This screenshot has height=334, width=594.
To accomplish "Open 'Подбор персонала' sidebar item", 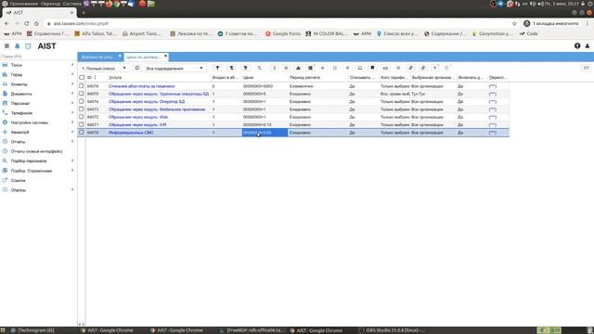I will point(29,161).
